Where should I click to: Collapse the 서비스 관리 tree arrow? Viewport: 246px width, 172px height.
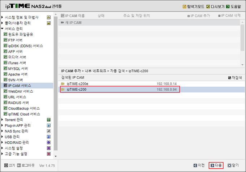click(x=2, y=29)
